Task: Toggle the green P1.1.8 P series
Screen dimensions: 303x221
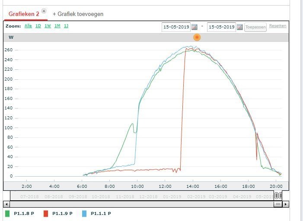Action: (7, 214)
